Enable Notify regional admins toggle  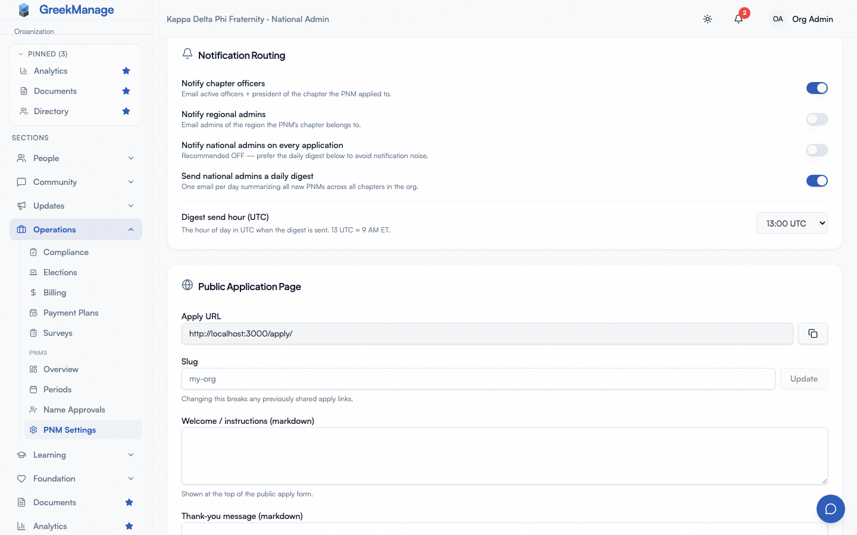pyautogui.click(x=817, y=119)
